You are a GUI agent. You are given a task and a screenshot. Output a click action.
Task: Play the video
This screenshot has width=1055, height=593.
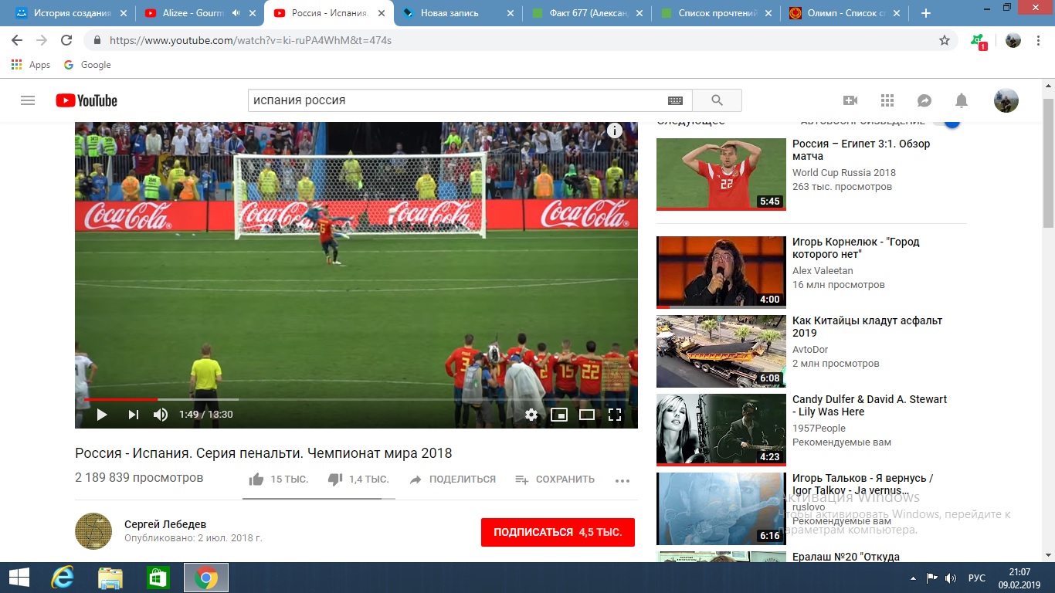(102, 415)
